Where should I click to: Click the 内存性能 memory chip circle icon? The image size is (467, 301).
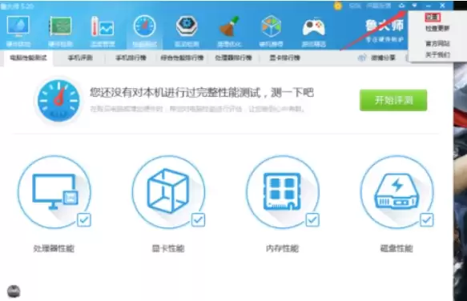pos(282,192)
